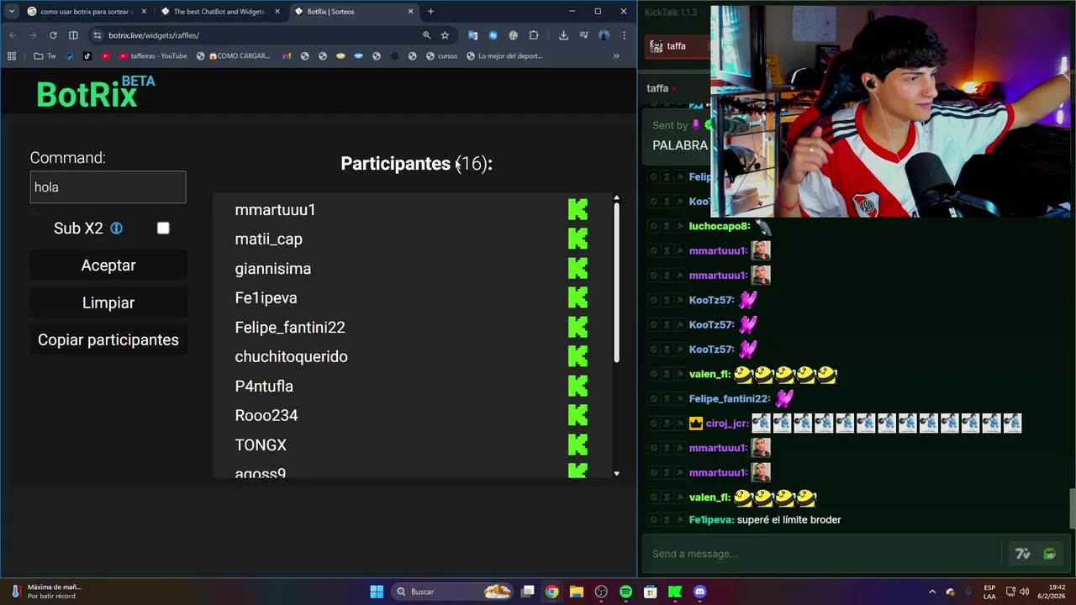Open the 'cursos' bookmark

click(x=441, y=56)
